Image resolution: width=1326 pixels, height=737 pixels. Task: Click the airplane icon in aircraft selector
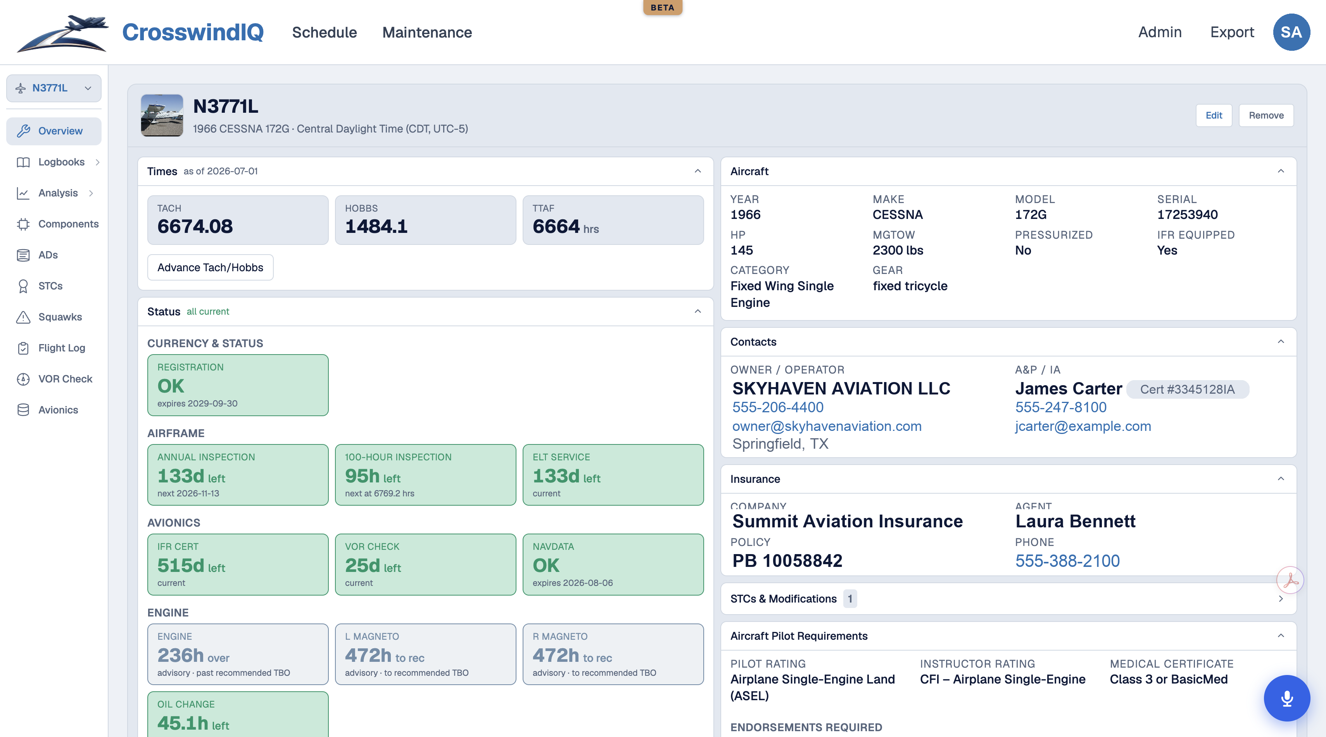click(21, 88)
